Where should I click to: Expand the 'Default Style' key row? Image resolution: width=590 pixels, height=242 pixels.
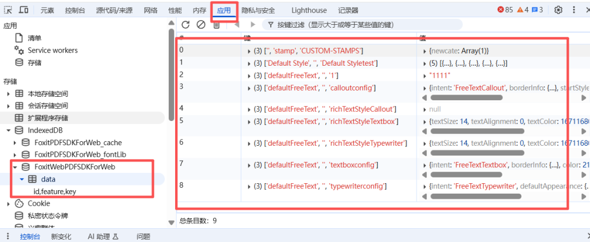point(249,63)
